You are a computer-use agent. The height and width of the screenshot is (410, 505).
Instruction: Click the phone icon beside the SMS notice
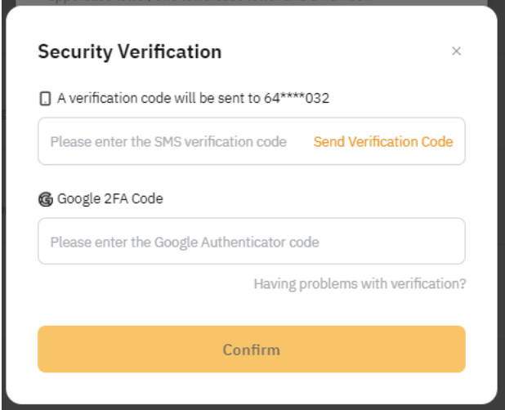pyautogui.click(x=45, y=99)
